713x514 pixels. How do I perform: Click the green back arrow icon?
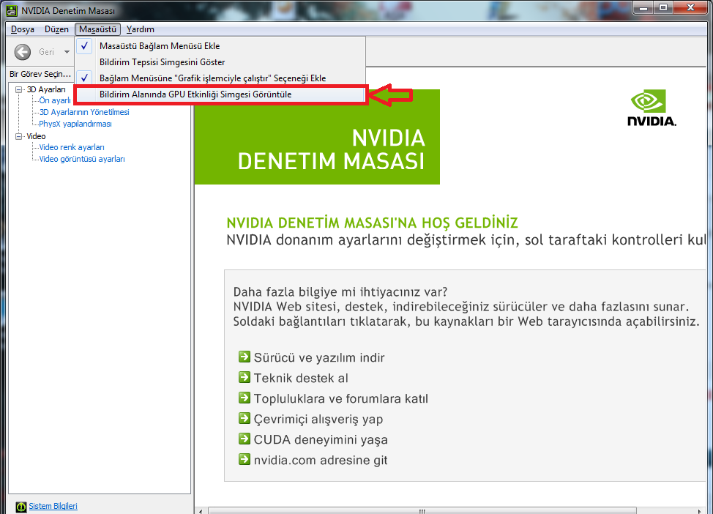tap(23, 52)
